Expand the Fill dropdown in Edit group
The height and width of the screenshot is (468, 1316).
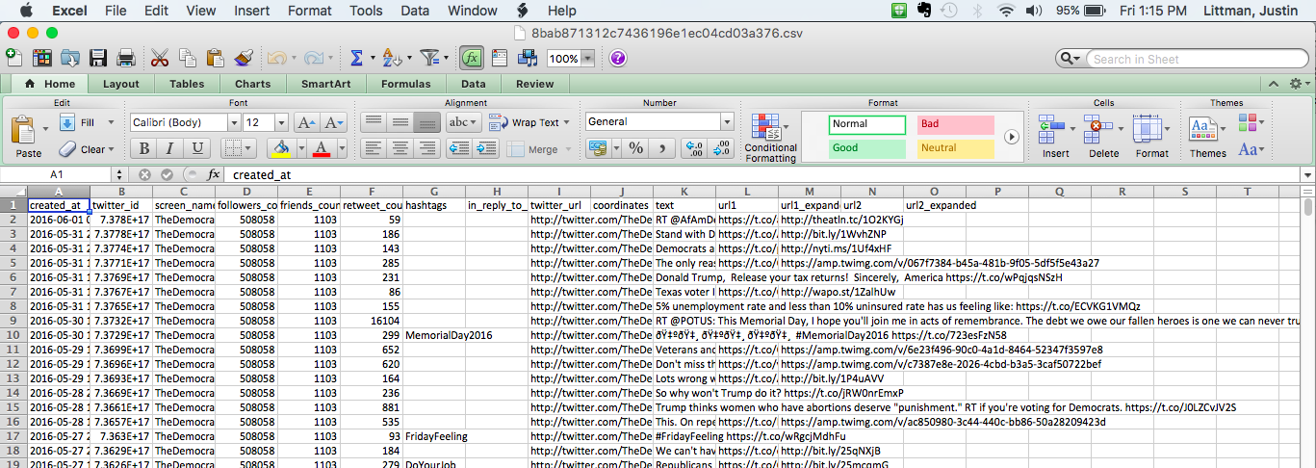(x=110, y=122)
